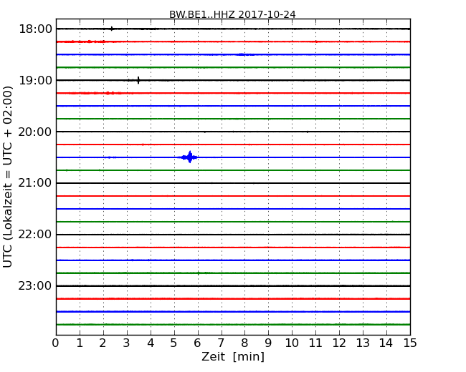Click the x-axis tick label 10
Screen dimensions: 466x372
coord(292,343)
